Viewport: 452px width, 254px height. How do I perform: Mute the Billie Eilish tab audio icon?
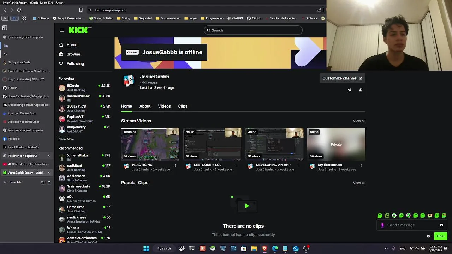(x=10, y=164)
